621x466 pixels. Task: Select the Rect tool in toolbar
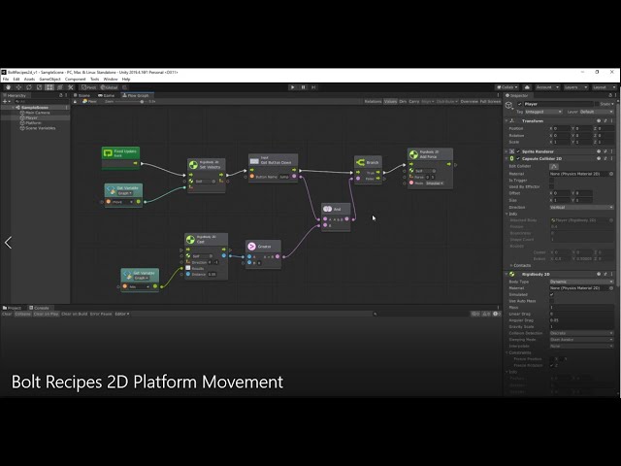click(x=49, y=87)
